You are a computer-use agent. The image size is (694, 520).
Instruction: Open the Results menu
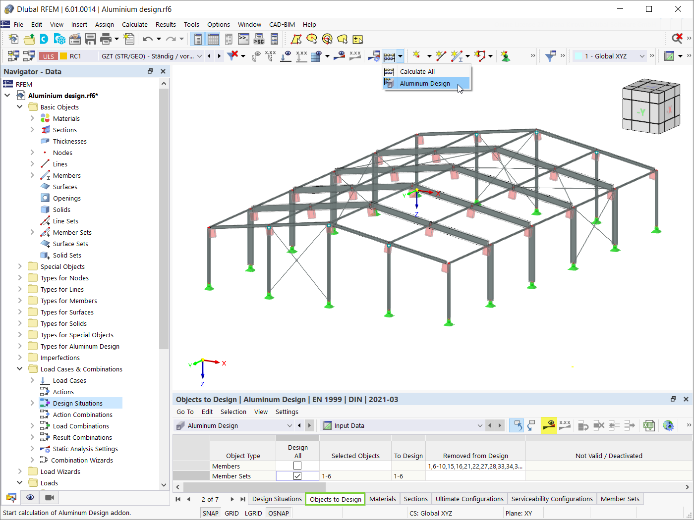(166, 24)
